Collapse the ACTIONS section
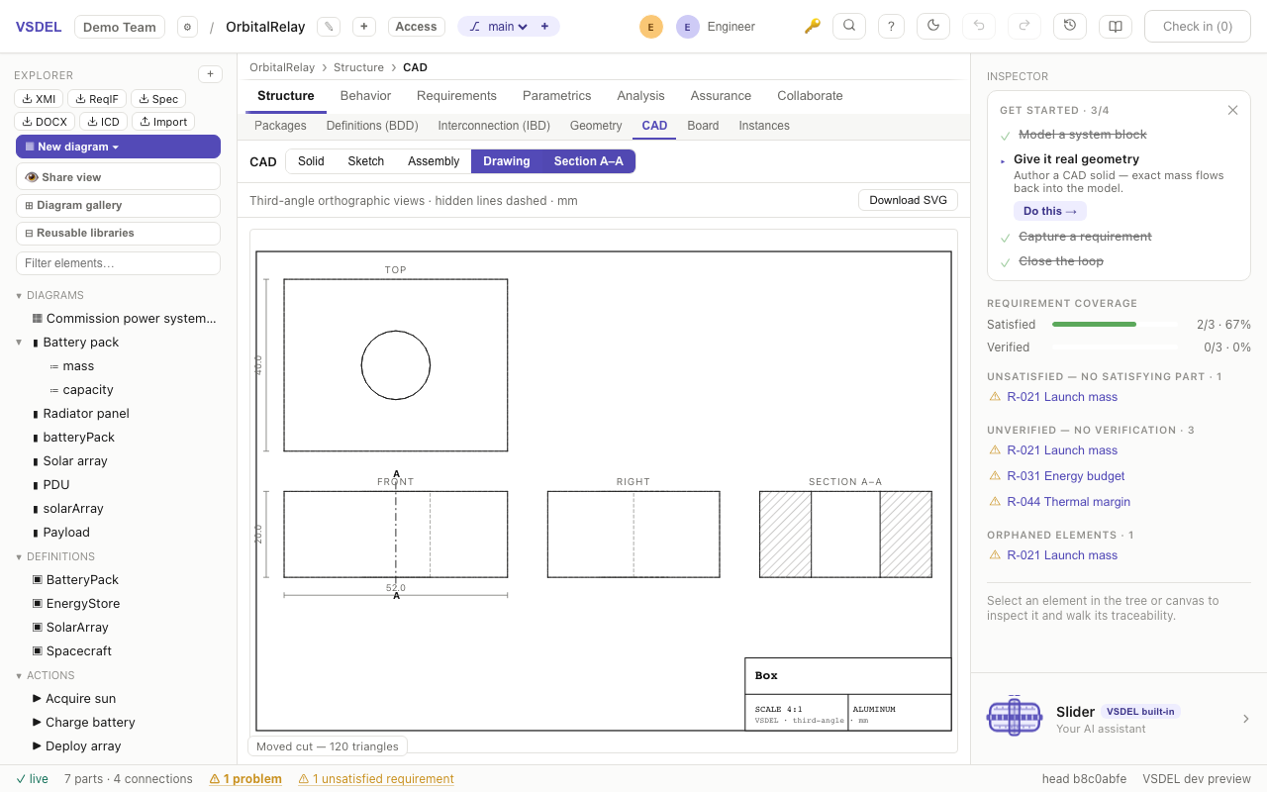Screen dimensions: 1267x792 pos(19,675)
